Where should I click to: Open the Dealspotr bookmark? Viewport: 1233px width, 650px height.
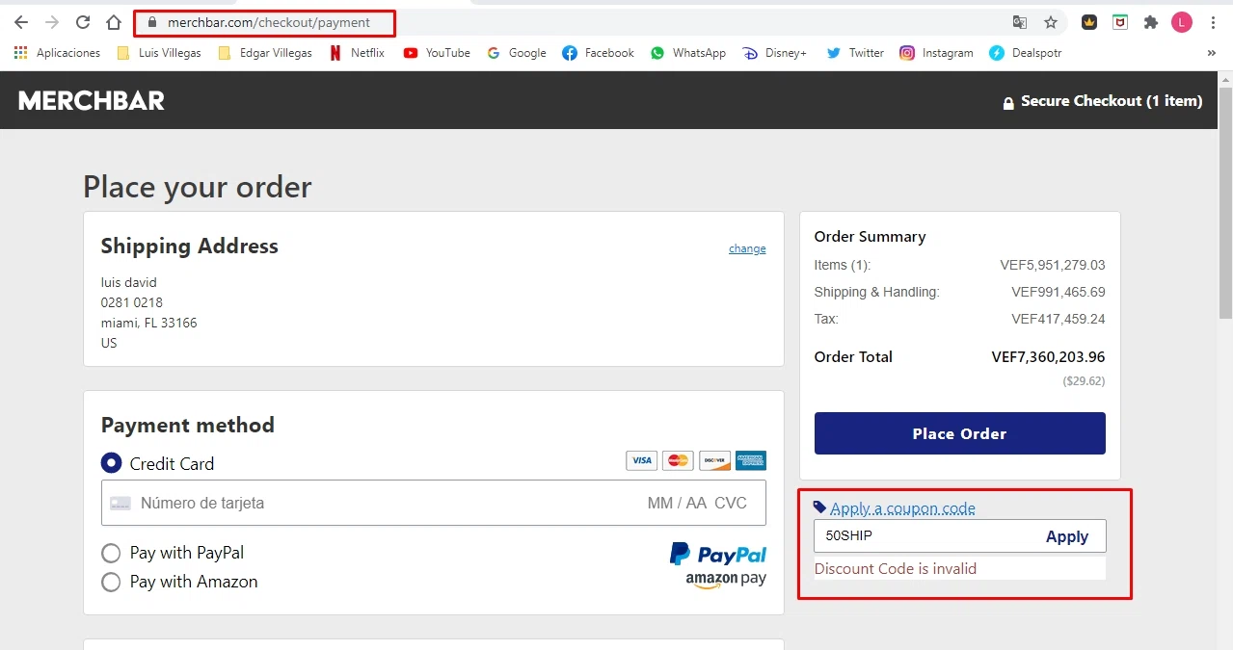[x=1026, y=53]
